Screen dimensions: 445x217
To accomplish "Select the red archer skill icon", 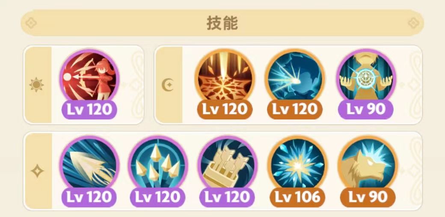I will pos(89,78).
